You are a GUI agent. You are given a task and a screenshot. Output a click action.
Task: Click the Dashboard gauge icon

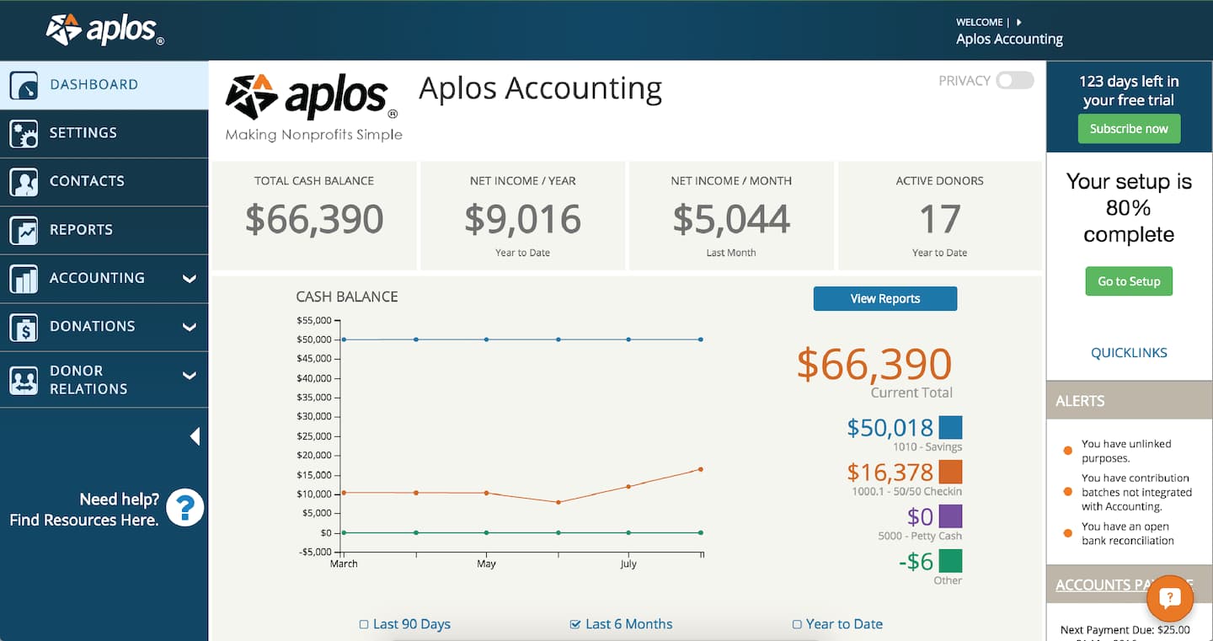[x=24, y=85]
